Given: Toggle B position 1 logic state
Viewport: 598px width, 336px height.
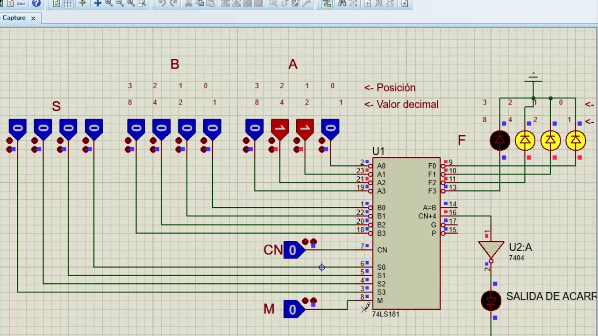Looking at the screenshot, I should (186, 129).
